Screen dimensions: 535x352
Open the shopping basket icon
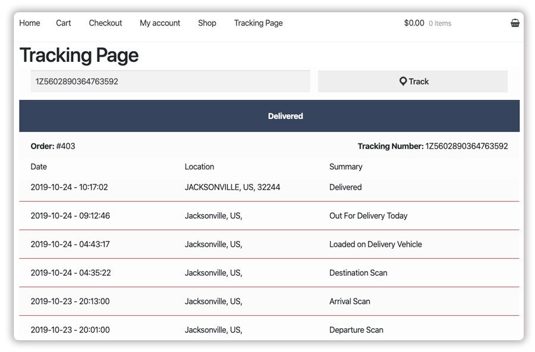pyautogui.click(x=515, y=23)
